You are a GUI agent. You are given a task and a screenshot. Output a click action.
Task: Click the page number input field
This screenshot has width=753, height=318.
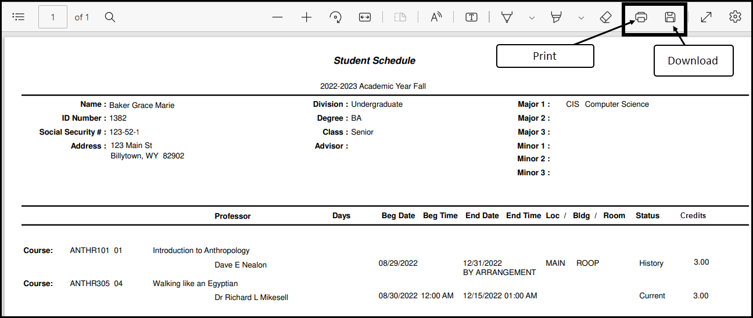click(53, 17)
